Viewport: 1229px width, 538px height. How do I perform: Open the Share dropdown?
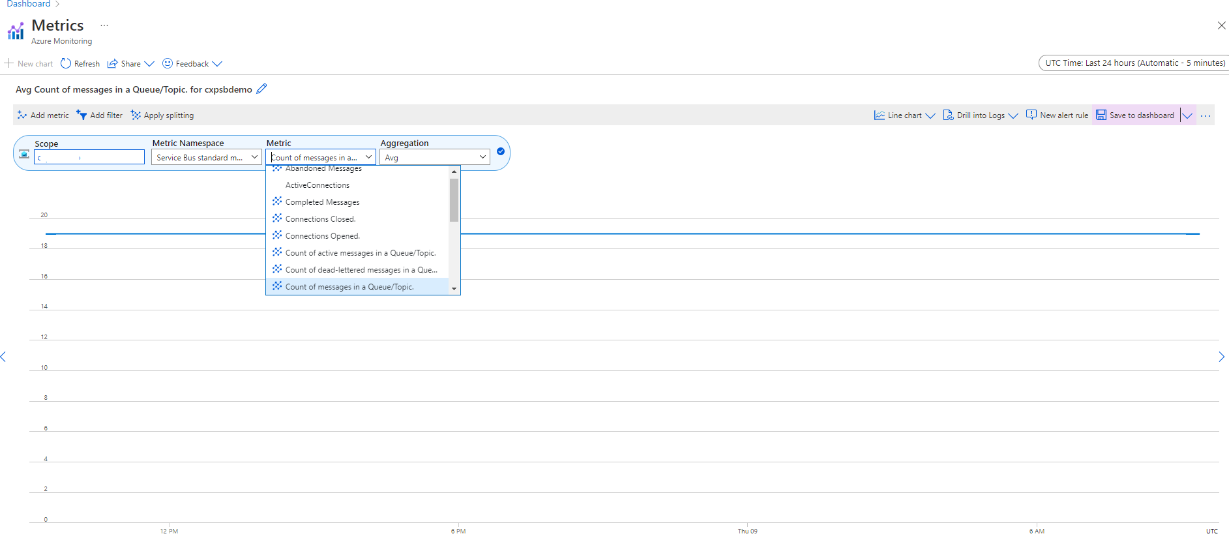pyautogui.click(x=130, y=63)
